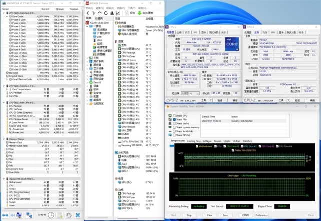This screenshot has height=221, width=321.
Task: Click the Preferences button
Action: [261, 215]
